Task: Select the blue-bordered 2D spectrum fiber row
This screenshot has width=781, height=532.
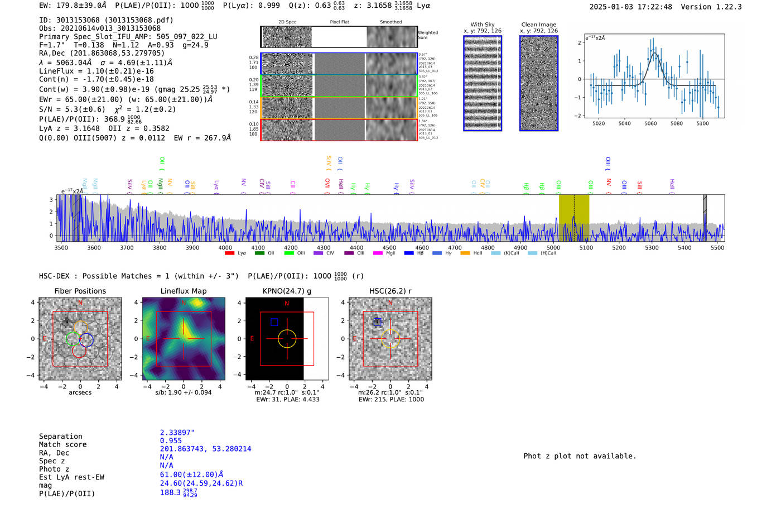Action: click(x=339, y=64)
